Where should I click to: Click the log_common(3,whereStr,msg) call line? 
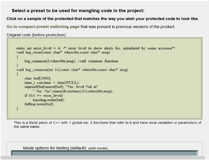click(x=71, y=61)
